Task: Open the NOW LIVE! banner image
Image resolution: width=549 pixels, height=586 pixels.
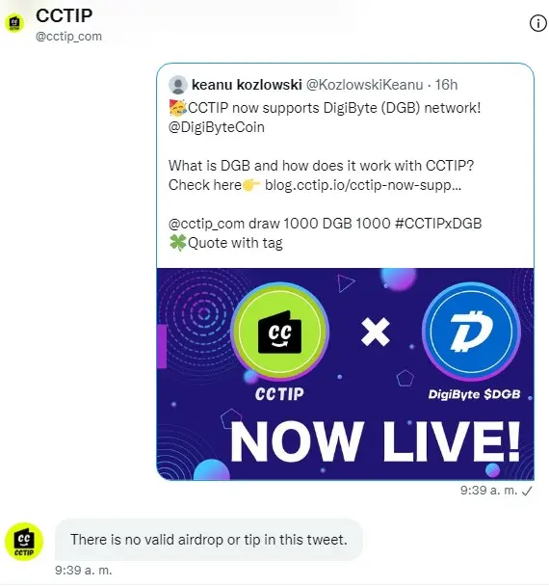Action: (346, 374)
